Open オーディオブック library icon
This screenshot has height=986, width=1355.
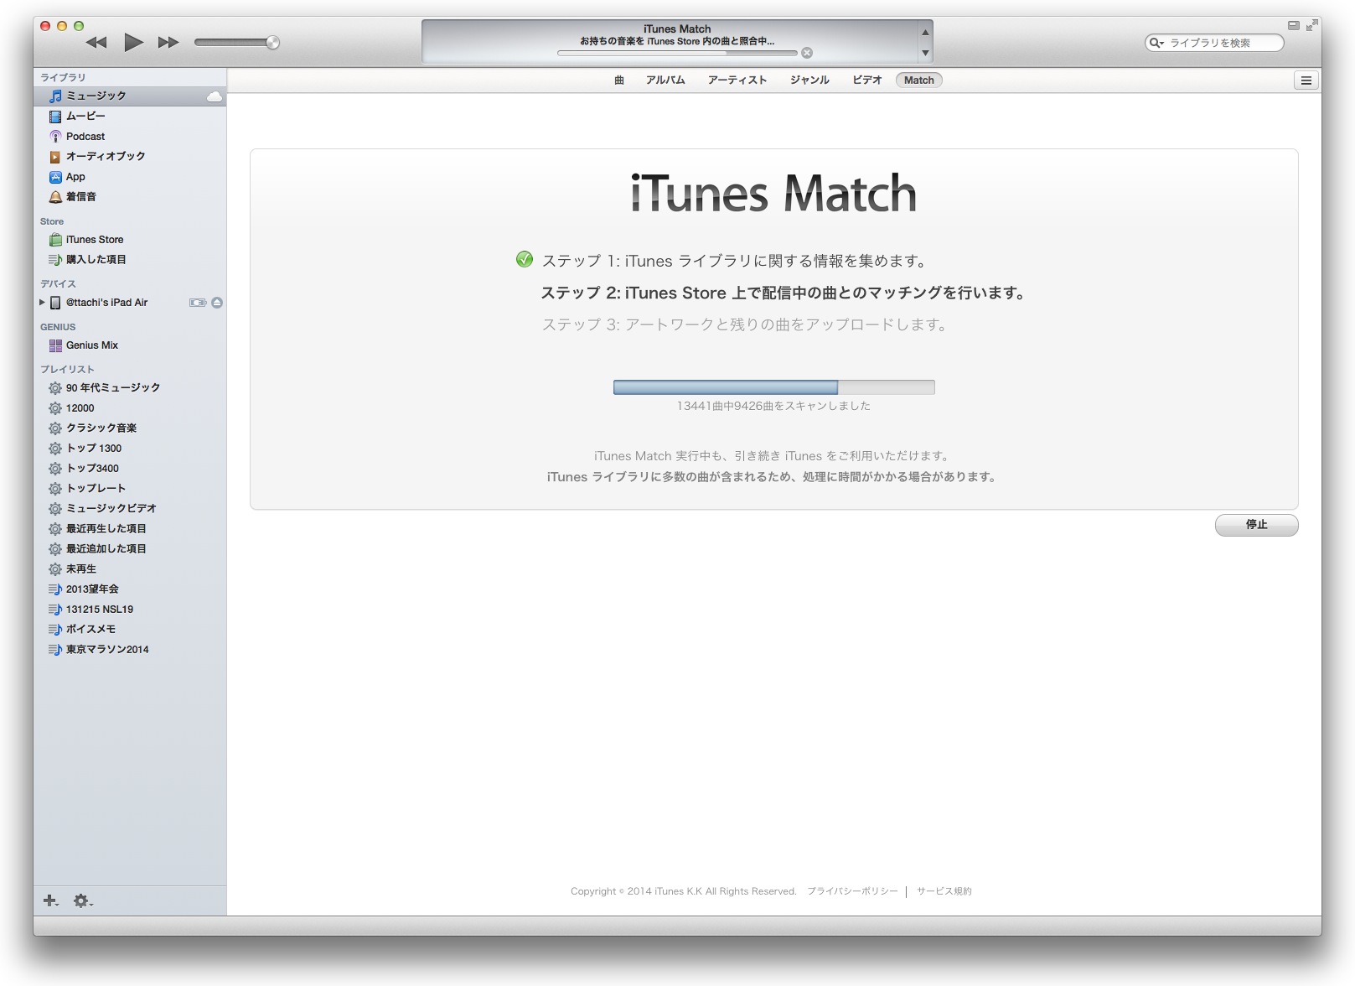click(x=55, y=157)
